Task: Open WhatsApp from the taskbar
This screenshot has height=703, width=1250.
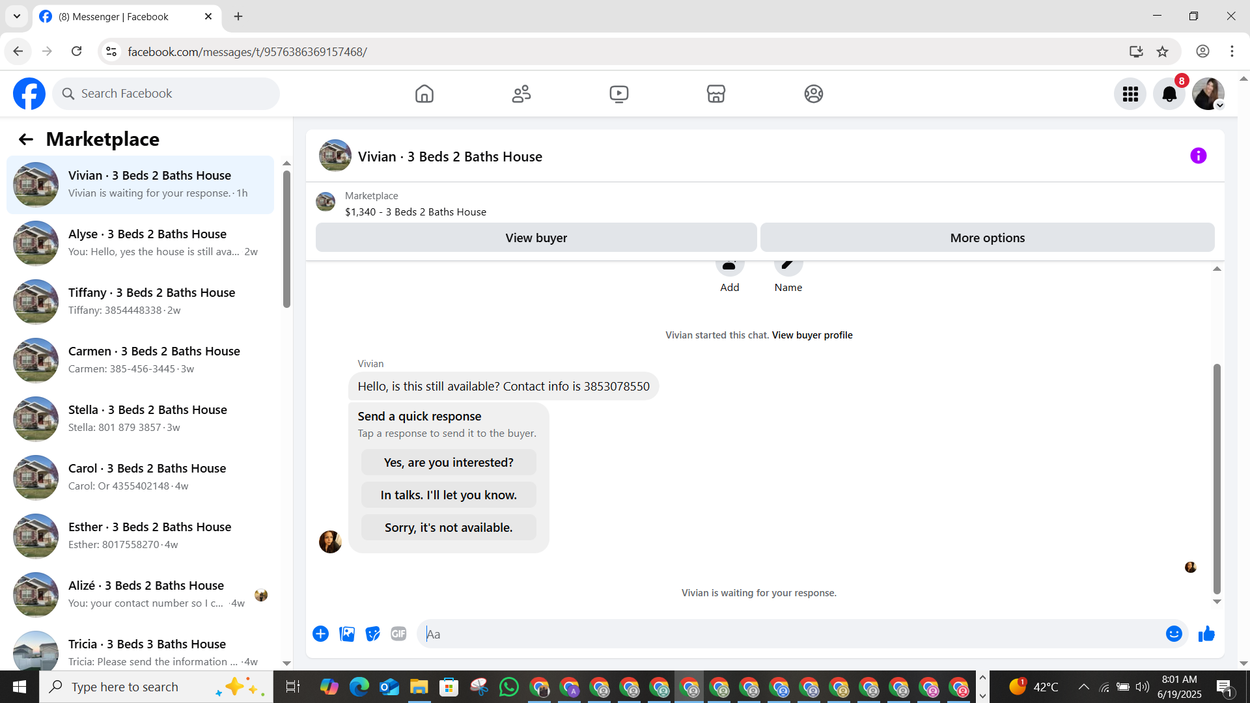Action: [509, 687]
